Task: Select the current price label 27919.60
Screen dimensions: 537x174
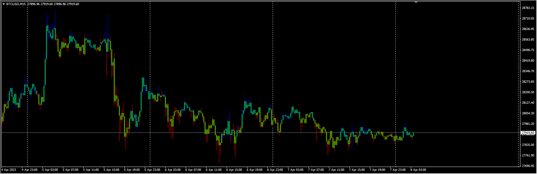Action: [528, 132]
